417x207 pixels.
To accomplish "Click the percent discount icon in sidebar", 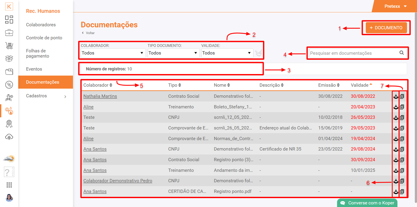I will coord(9,85).
